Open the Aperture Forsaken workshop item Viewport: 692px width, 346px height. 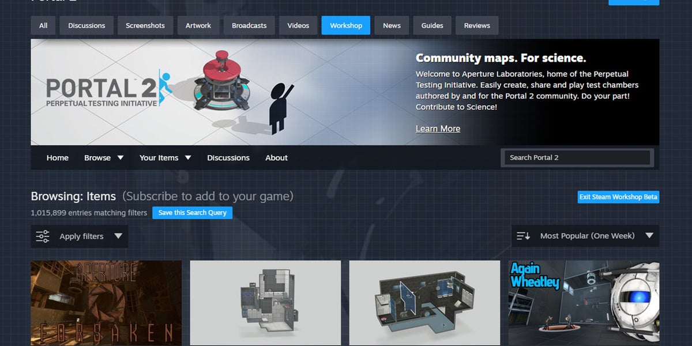[x=106, y=303]
